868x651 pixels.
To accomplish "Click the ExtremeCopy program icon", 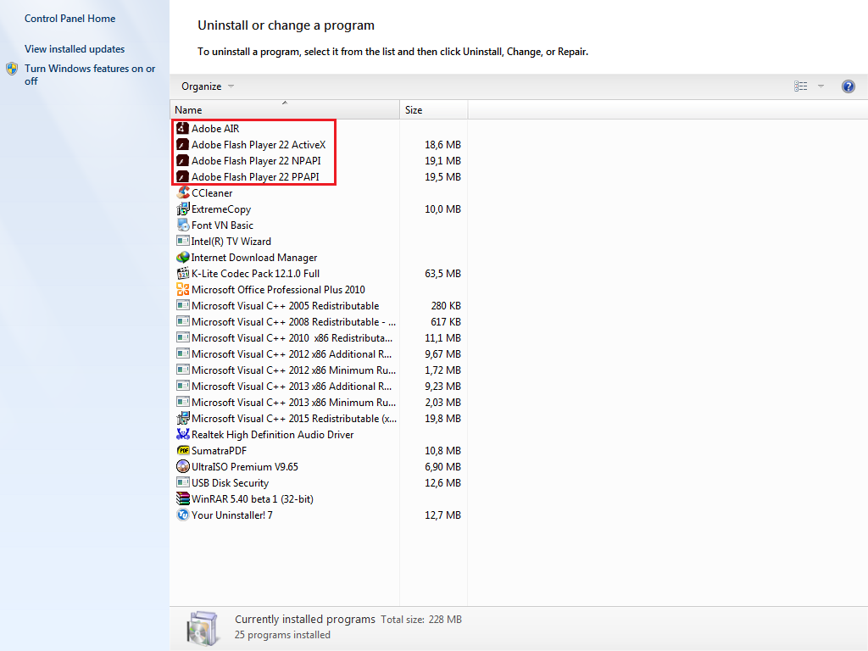I will [x=183, y=209].
